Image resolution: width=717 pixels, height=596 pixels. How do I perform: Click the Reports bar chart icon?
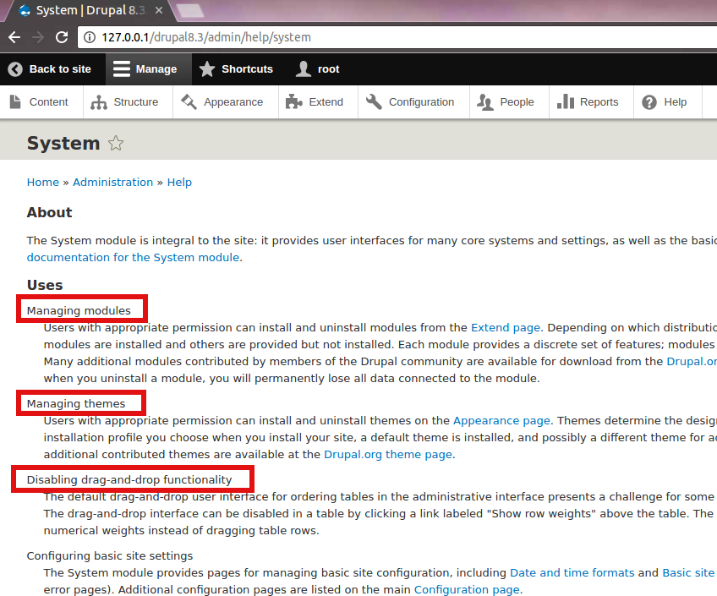(565, 101)
